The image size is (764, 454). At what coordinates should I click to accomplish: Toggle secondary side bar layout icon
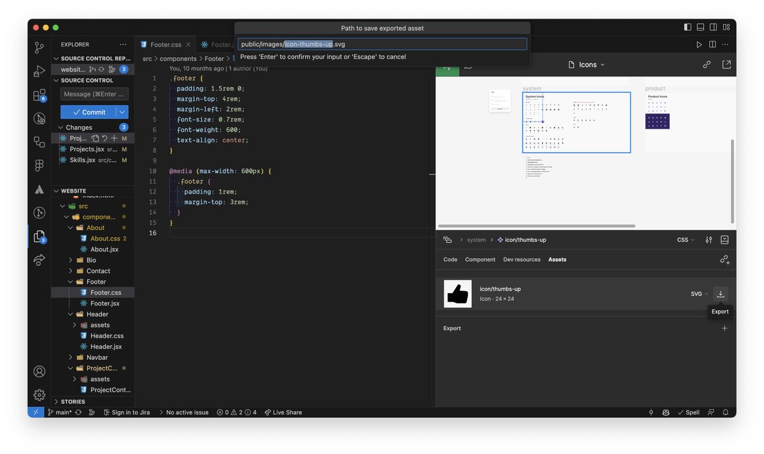click(x=714, y=27)
